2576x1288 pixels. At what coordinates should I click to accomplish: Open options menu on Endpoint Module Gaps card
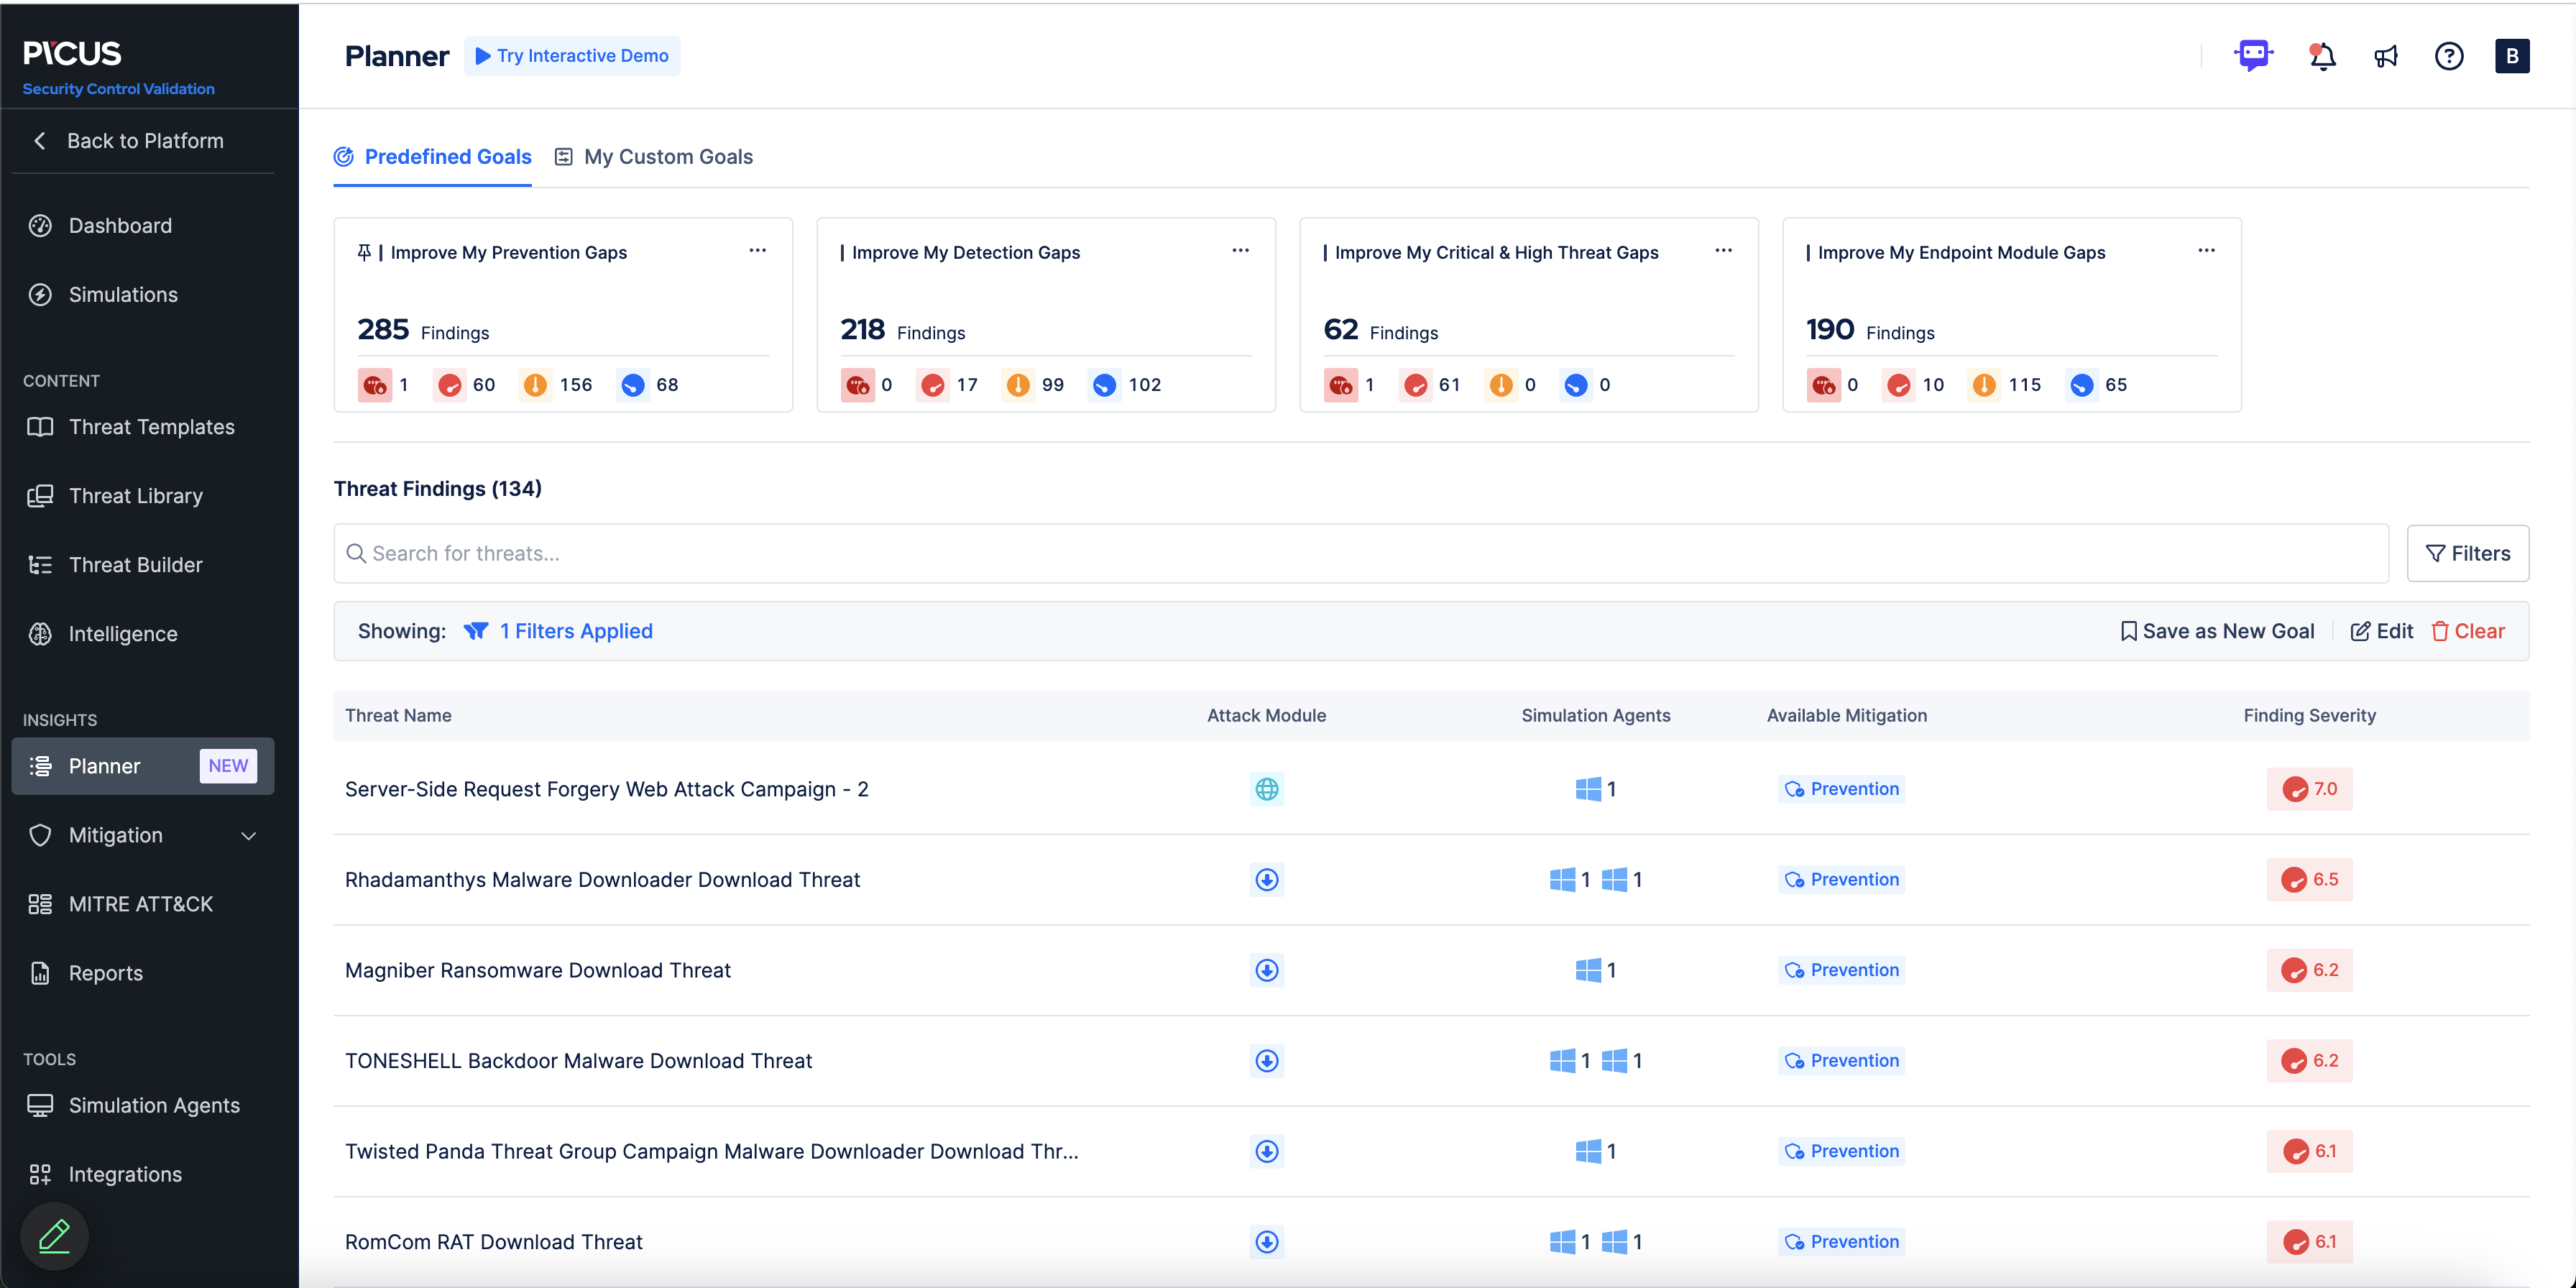point(2206,250)
